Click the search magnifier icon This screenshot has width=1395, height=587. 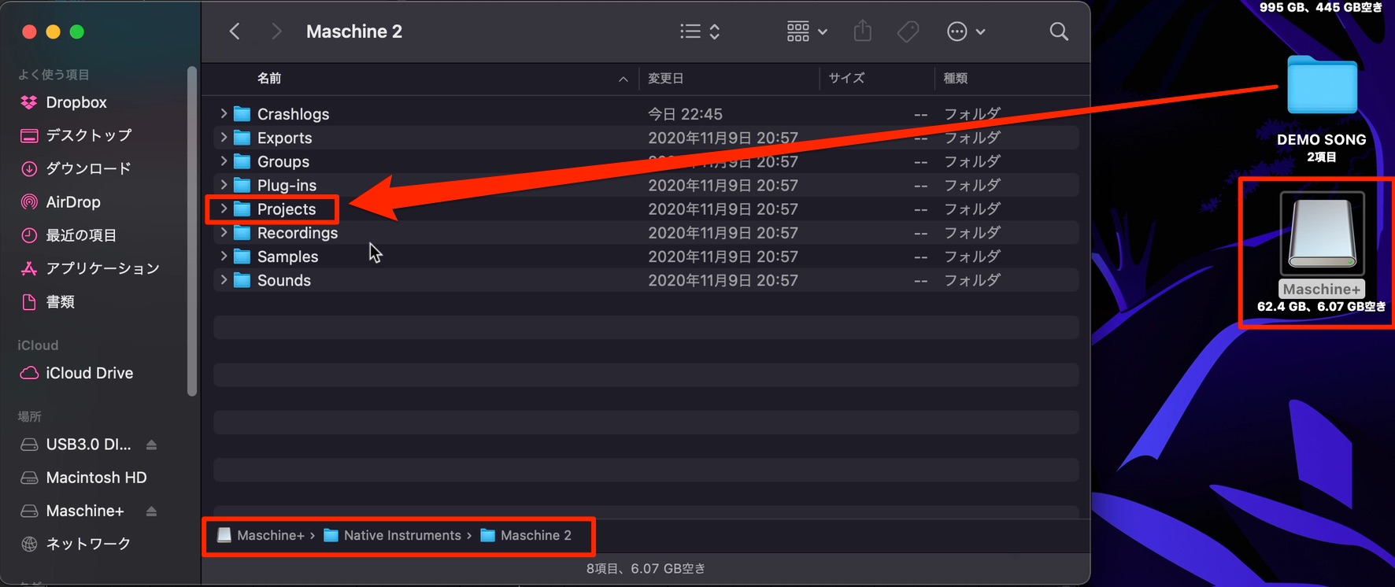1059,31
